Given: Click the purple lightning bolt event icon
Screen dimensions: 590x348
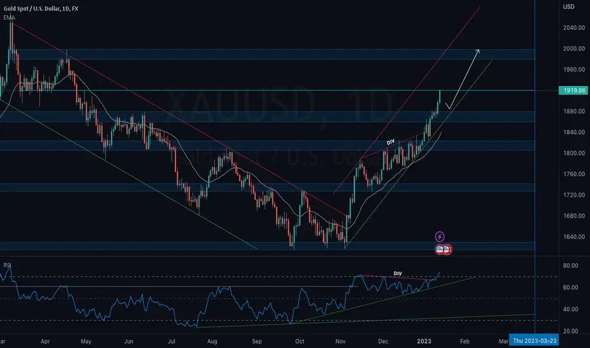Looking at the screenshot, I should click(439, 237).
